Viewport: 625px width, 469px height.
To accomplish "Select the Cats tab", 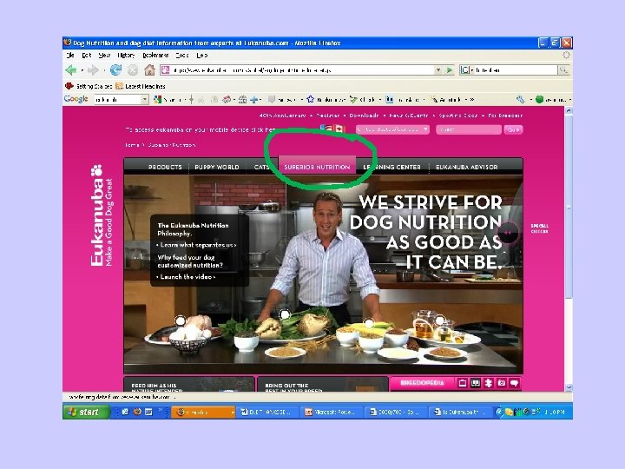I will tap(261, 167).
